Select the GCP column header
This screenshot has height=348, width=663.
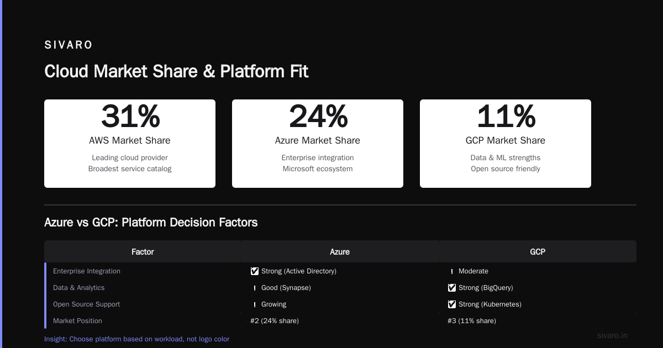[x=538, y=251]
